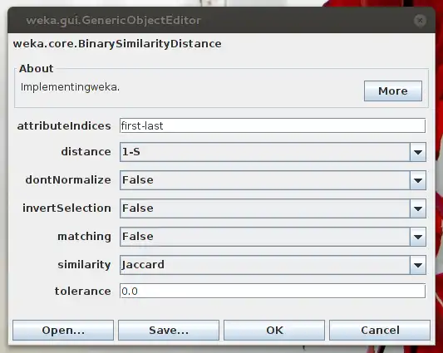
Task: Confirm settings with the OK button
Action: pyautogui.click(x=274, y=330)
